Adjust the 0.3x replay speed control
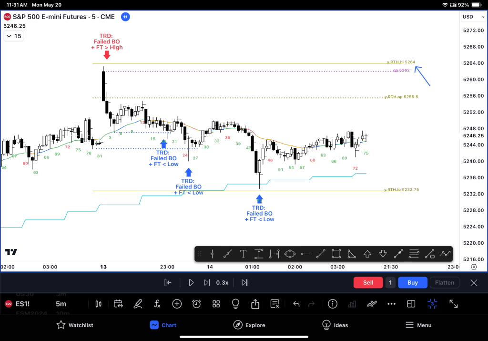The width and height of the screenshot is (488, 341). tap(222, 282)
